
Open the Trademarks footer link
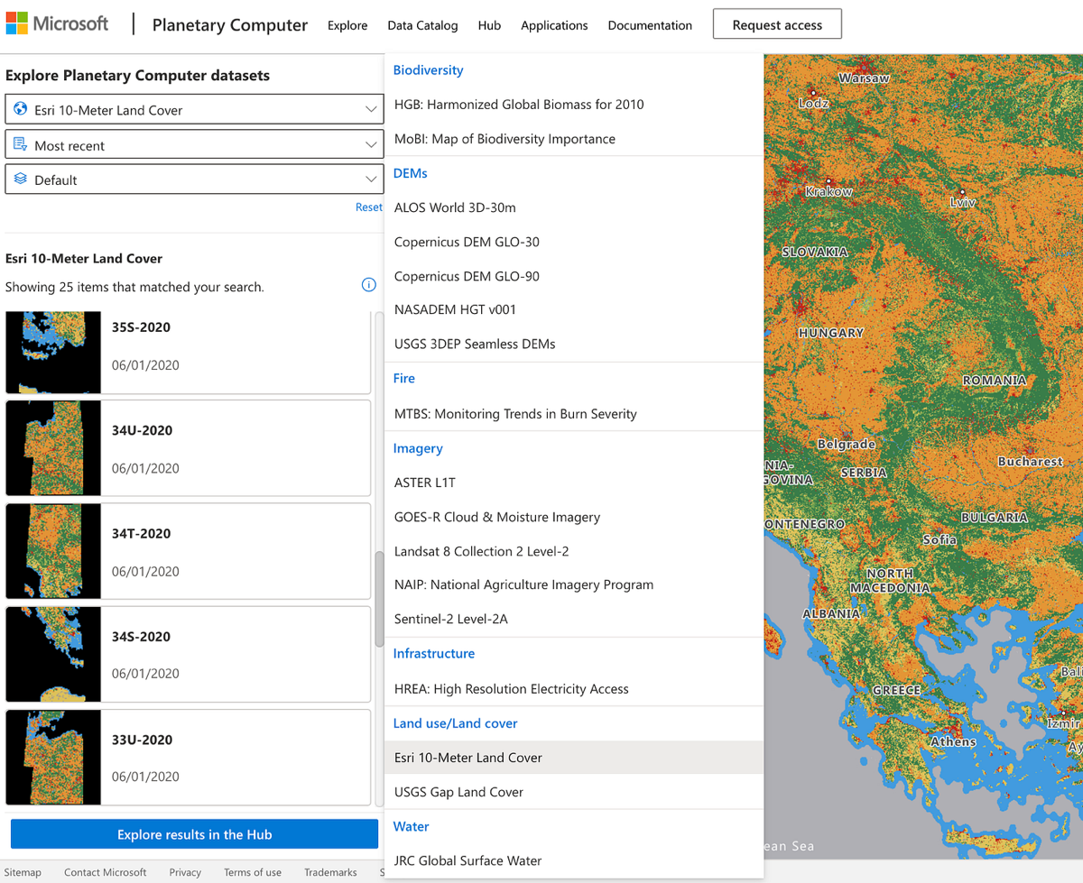(330, 872)
